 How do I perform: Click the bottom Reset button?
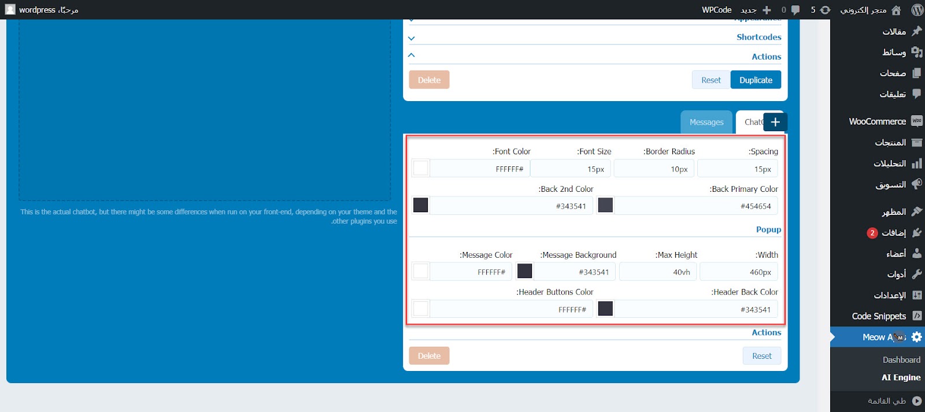761,356
